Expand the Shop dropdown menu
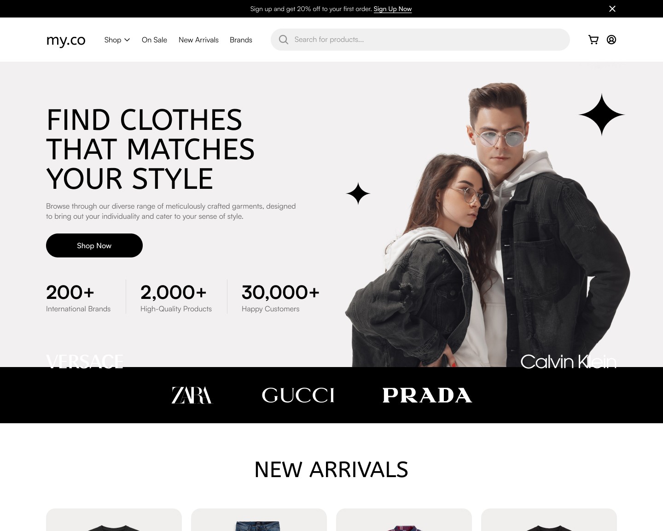The width and height of the screenshot is (663, 531). click(117, 40)
